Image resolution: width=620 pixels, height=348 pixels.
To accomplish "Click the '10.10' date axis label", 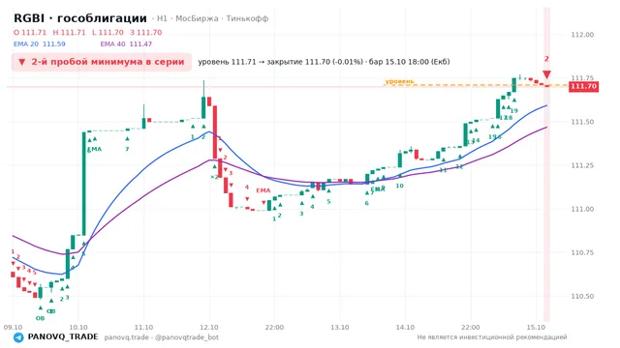I will [x=78, y=327].
